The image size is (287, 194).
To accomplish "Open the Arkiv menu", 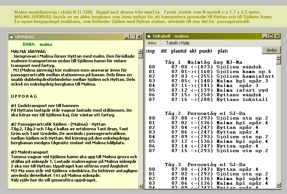I will [152, 43].
